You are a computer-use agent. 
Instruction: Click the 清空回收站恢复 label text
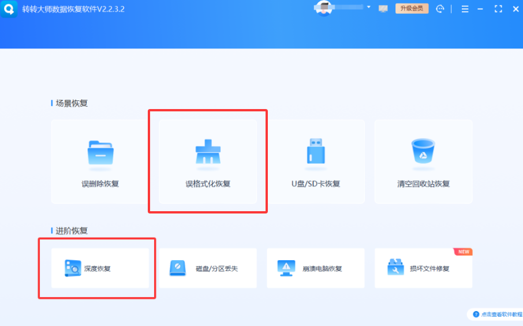point(423,183)
